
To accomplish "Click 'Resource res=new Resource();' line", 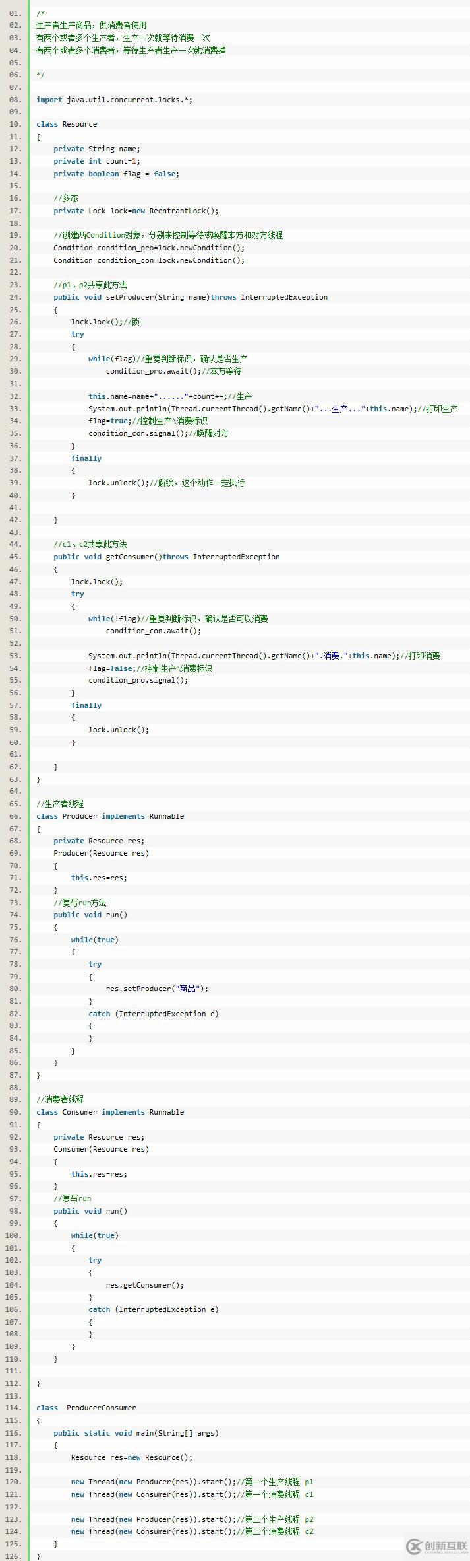I will click(132, 1457).
